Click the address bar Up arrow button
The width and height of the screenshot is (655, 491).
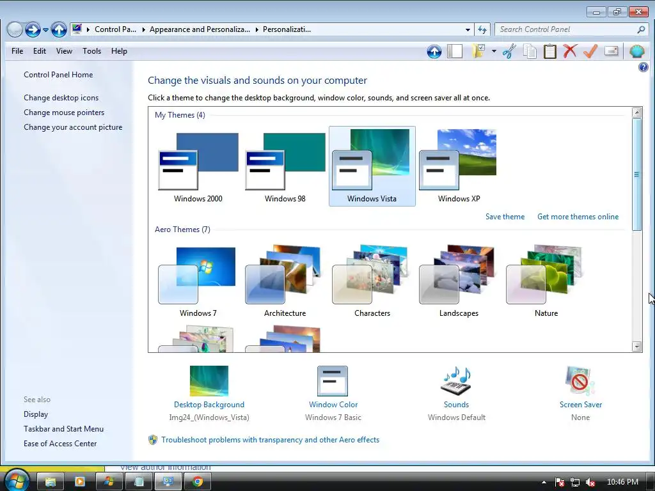click(59, 29)
